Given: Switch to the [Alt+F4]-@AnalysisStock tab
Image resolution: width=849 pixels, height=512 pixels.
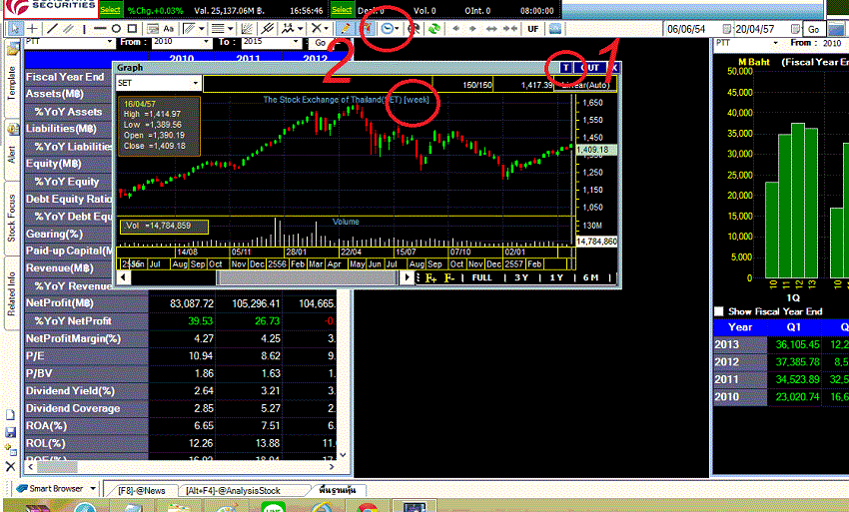Looking at the screenshot, I should (x=233, y=490).
